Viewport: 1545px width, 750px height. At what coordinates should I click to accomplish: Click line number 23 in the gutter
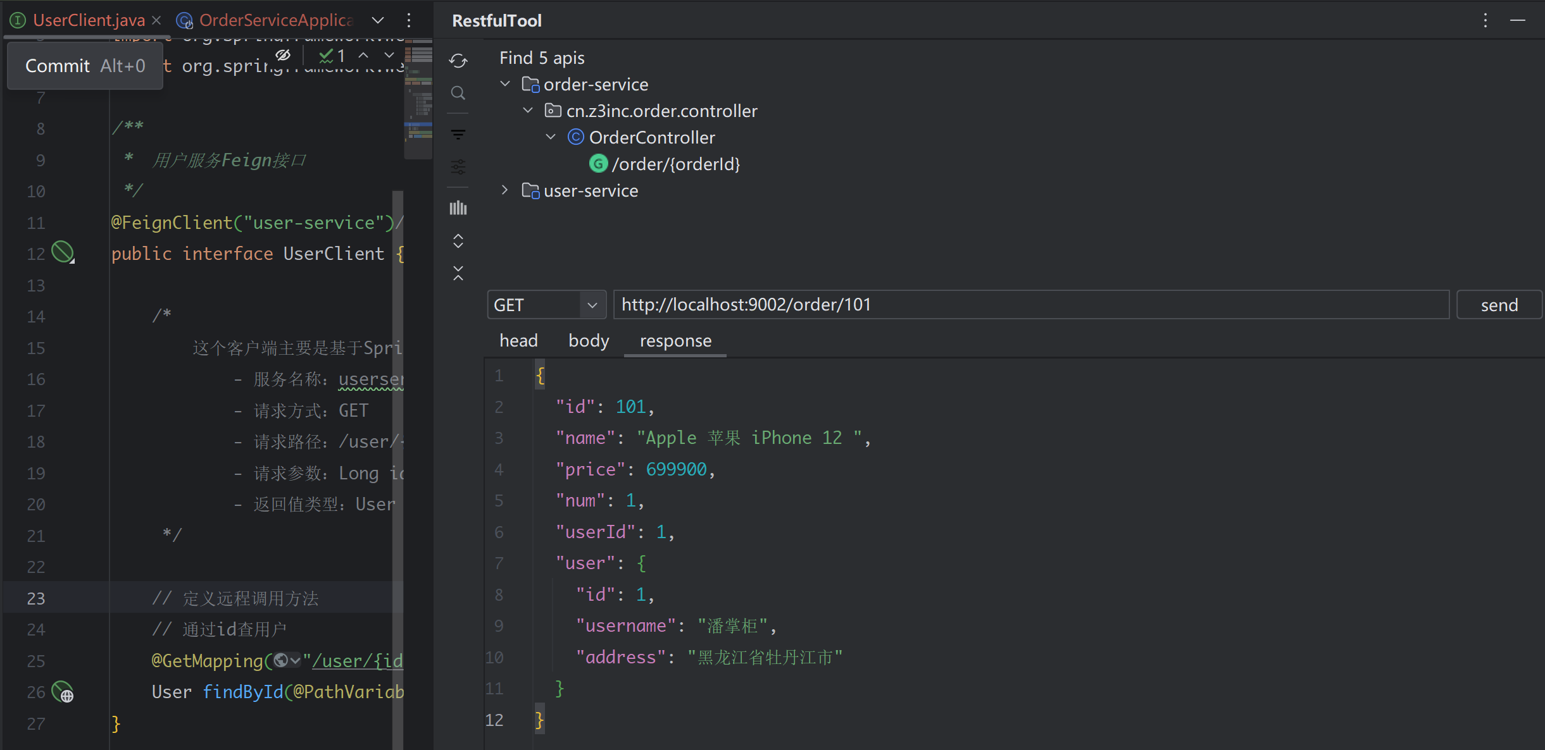36,598
